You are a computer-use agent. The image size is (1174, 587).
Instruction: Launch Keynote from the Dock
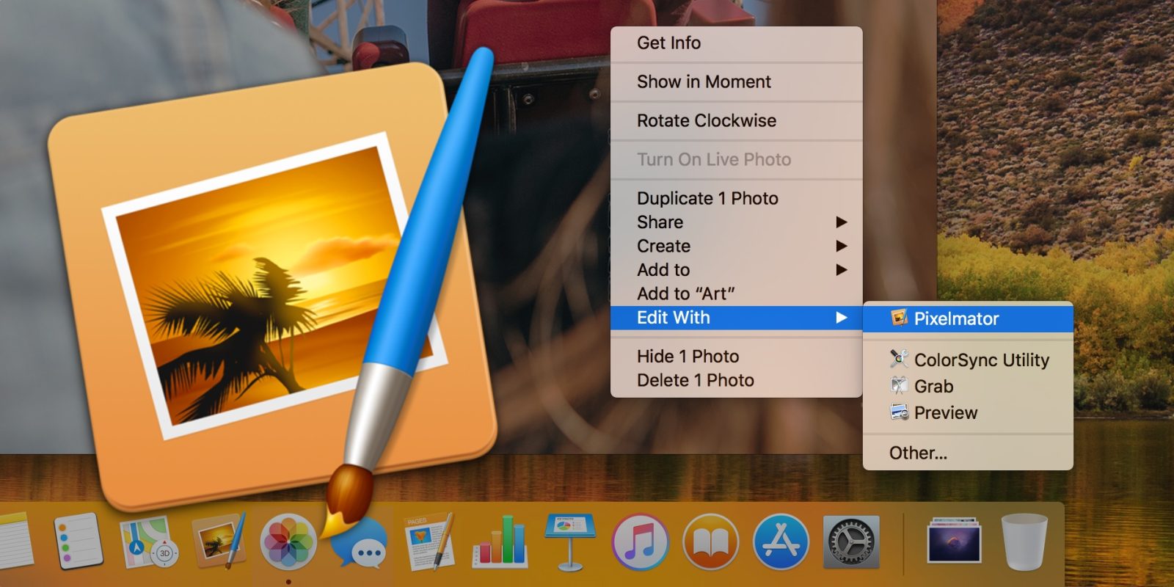(570, 542)
